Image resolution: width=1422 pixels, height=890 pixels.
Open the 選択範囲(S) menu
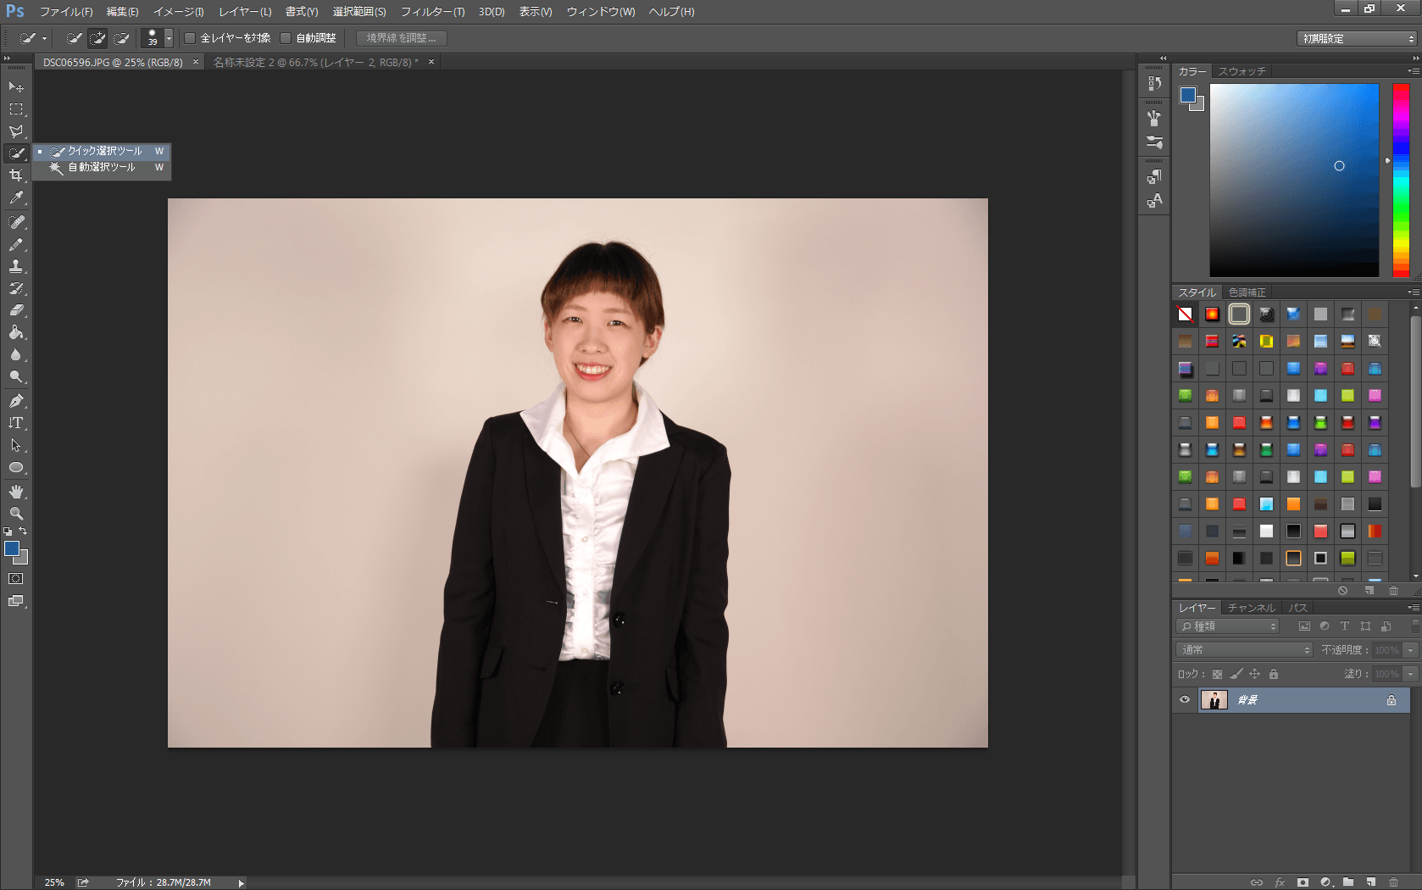pyautogui.click(x=359, y=12)
